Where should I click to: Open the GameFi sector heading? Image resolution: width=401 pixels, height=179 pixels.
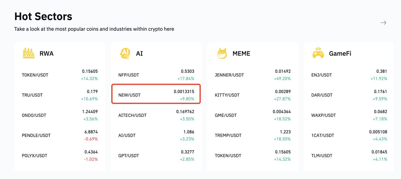(340, 54)
